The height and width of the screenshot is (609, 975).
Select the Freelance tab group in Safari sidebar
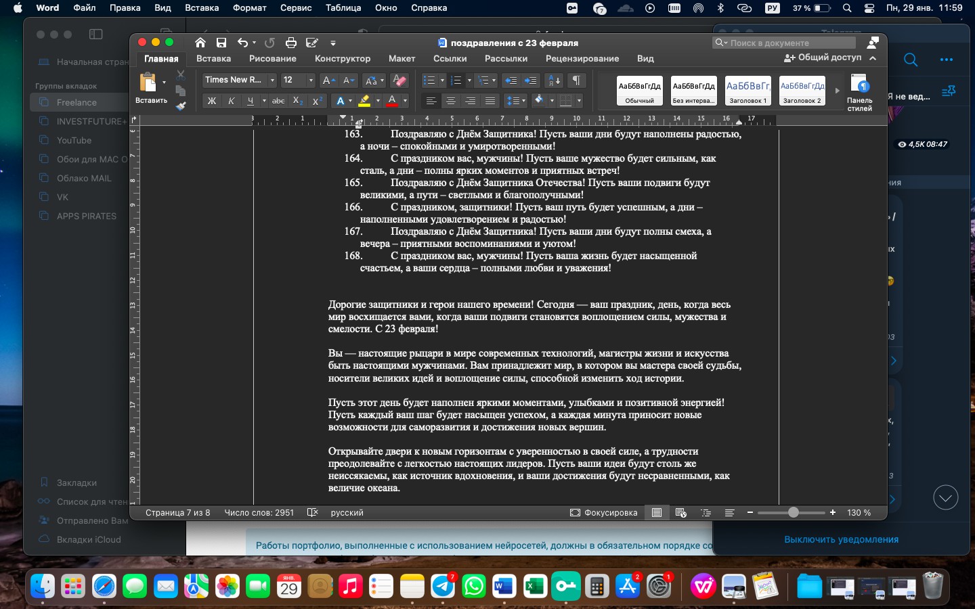tap(80, 102)
